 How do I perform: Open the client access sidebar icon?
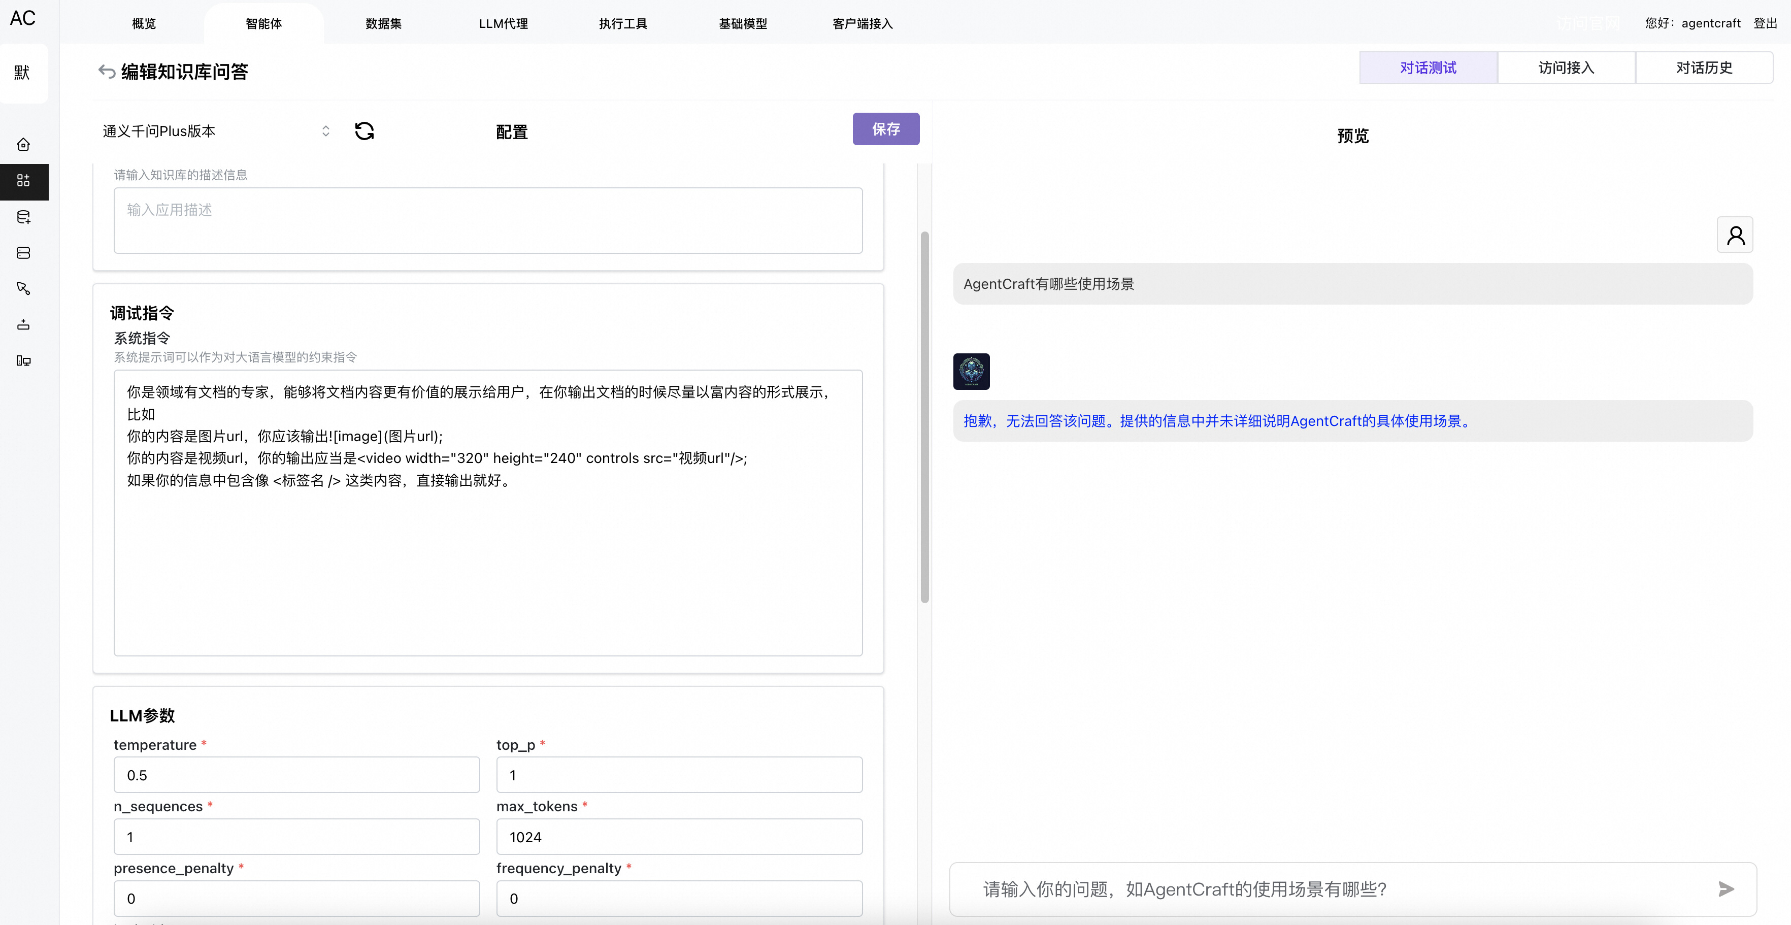(24, 360)
